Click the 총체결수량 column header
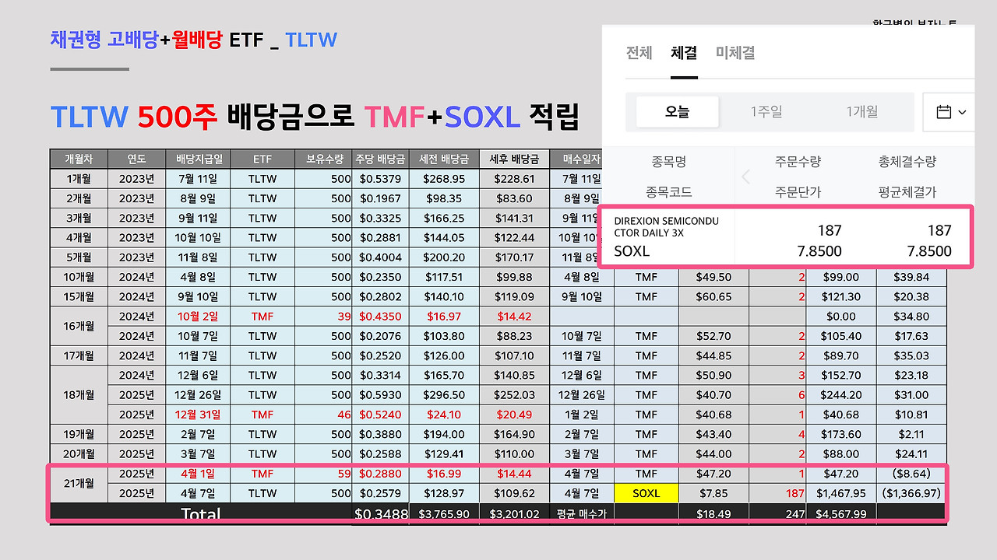 click(x=907, y=162)
